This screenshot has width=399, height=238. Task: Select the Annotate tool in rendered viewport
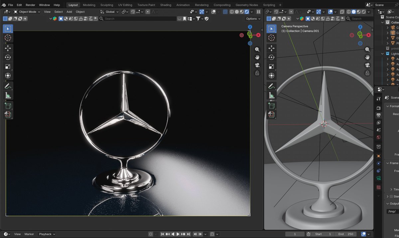pos(8,86)
